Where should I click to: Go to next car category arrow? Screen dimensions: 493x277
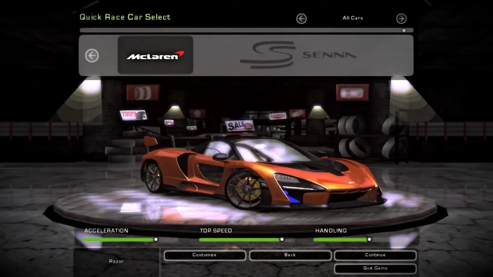click(x=401, y=19)
